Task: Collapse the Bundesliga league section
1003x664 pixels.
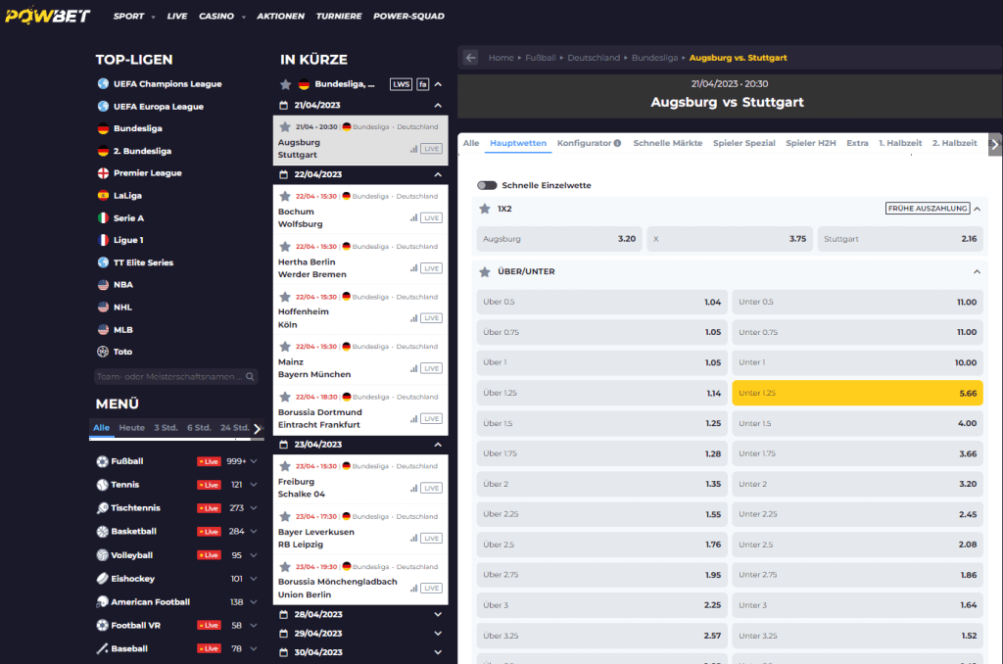Action: pyautogui.click(x=438, y=84)
